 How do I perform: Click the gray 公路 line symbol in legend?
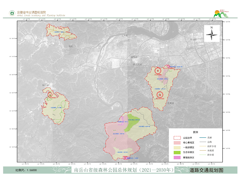[x=203, y=142]
